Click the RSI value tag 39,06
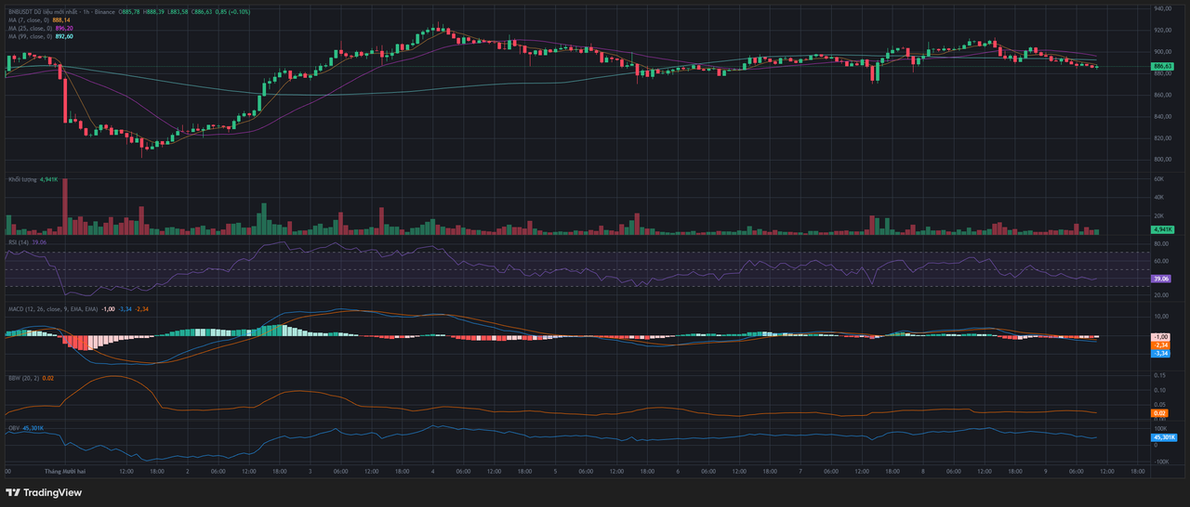The width and height of the screenshot is (1190, 507). click(x=1160, y=279)
